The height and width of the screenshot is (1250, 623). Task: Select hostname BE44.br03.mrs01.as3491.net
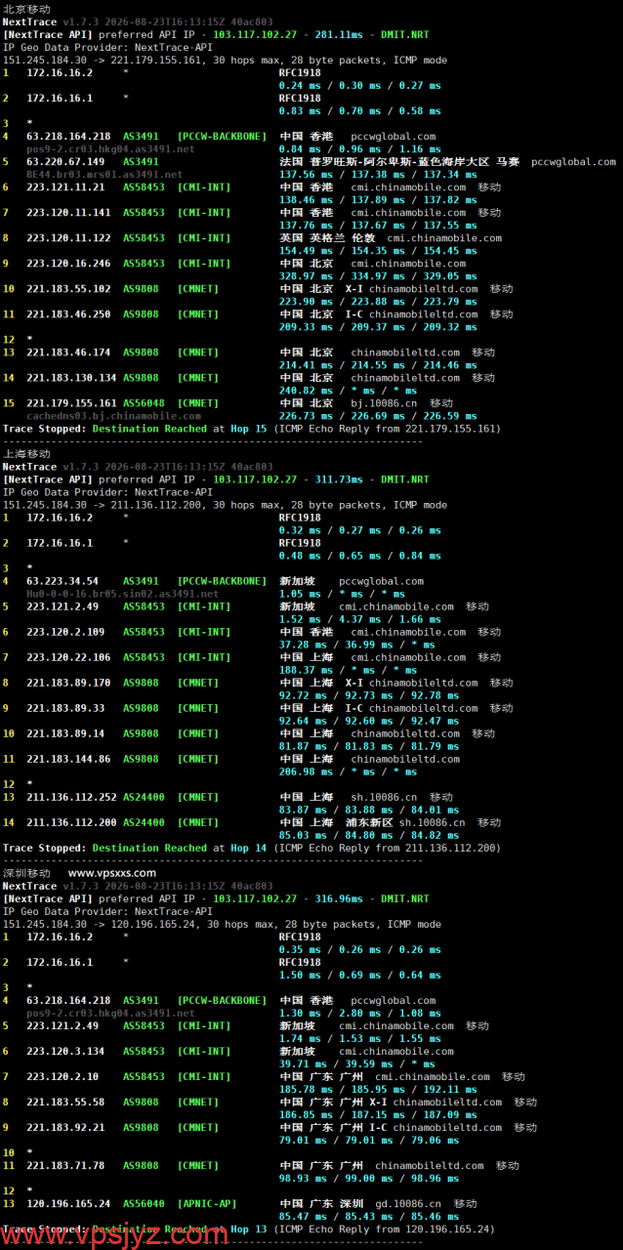104,174
